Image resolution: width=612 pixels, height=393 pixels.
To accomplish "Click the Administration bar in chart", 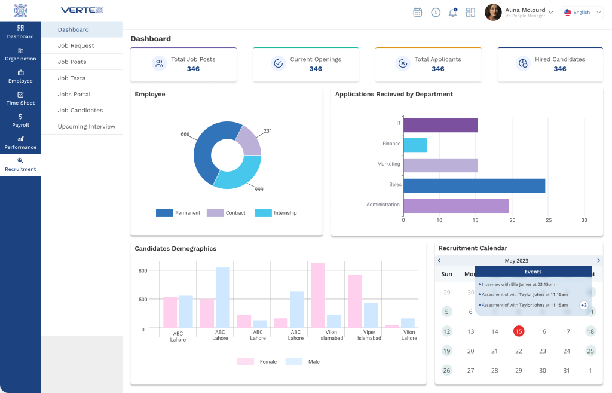I will tap(456, 206).
